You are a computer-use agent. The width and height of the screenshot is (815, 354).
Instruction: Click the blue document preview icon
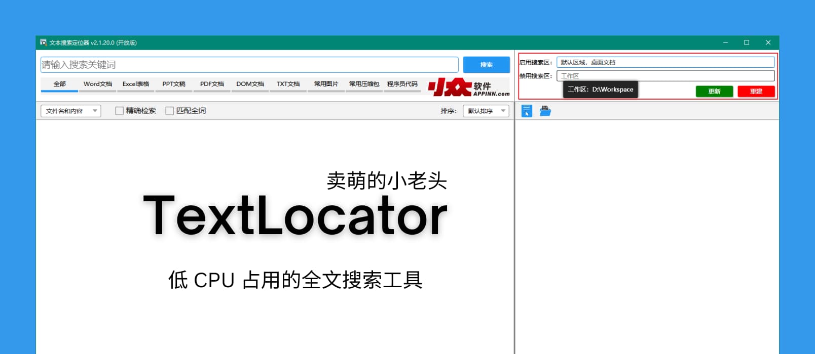coord(527,111)
